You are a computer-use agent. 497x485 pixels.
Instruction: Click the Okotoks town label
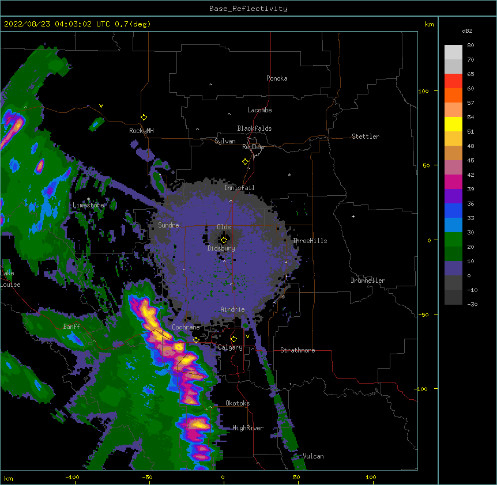click(238, 403)
